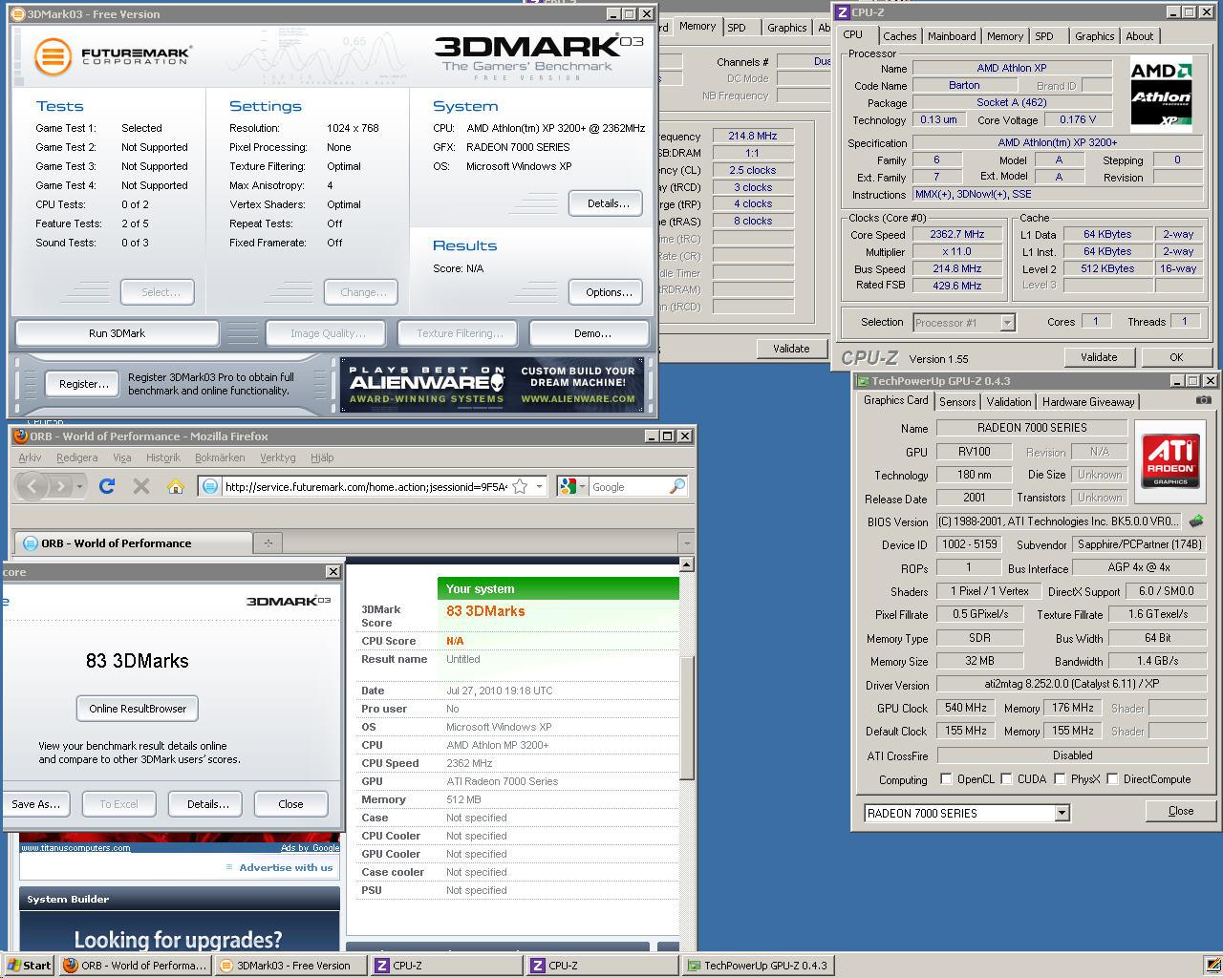Reload the page in Firefox
Viewport: 1223px width, 978px height.
tap(107, 486)
